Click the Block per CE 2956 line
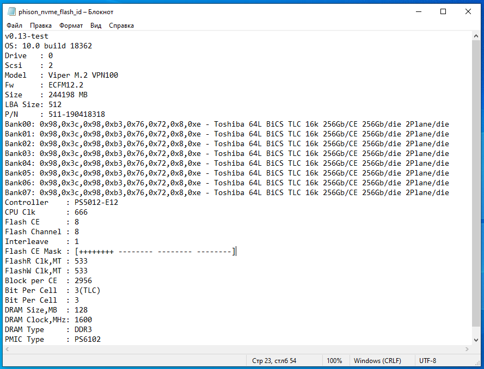 tap(48, 280)
